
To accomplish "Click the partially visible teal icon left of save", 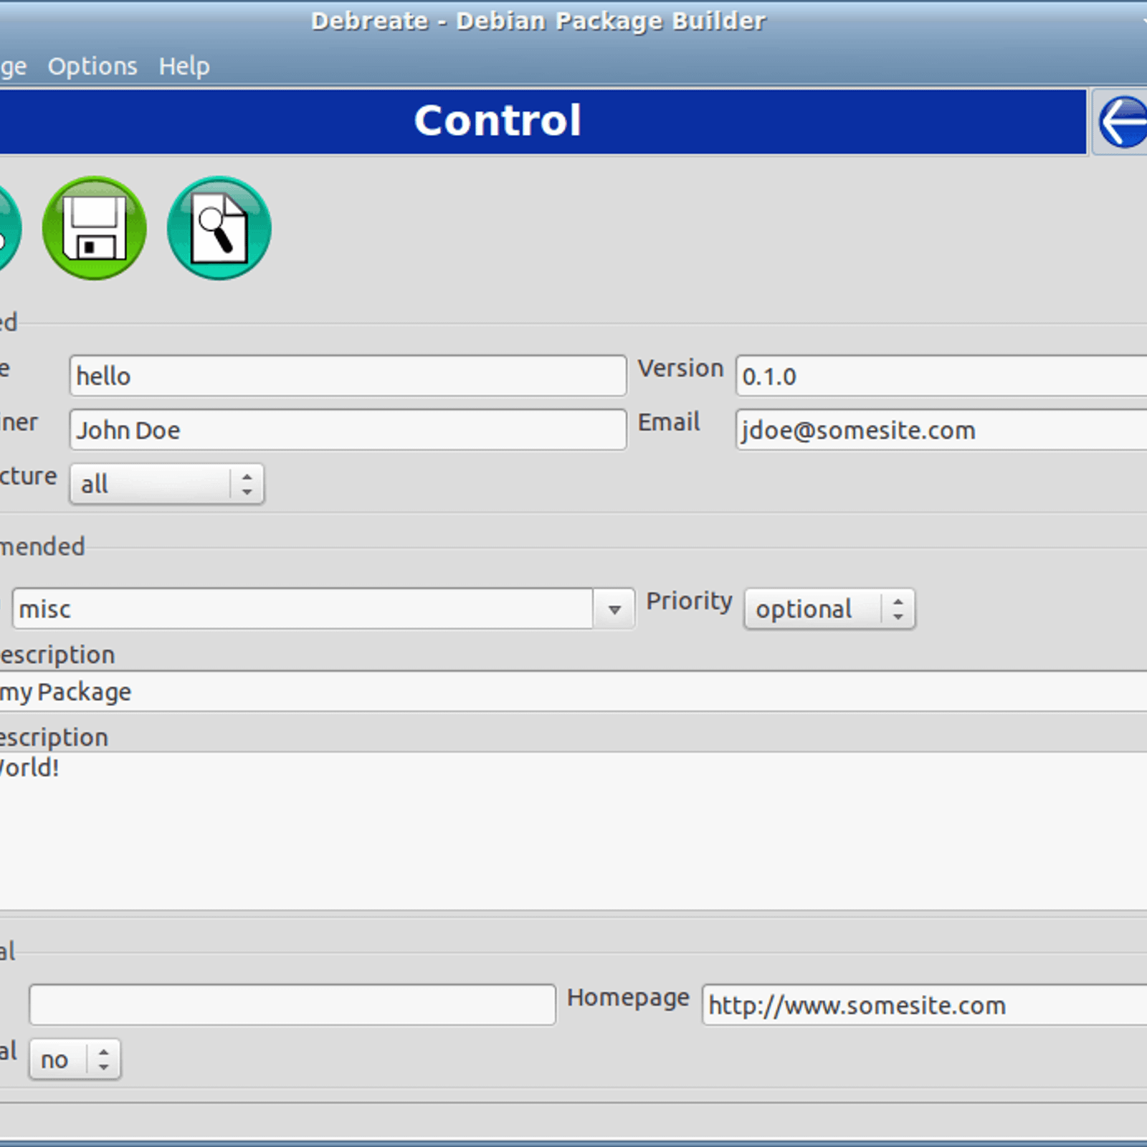I will [x=9, y=228].
